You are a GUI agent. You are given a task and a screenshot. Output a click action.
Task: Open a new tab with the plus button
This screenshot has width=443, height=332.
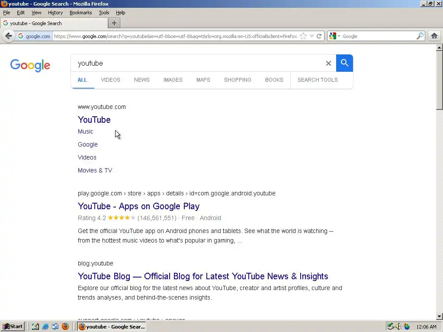pyautogui.click(x=114, y=23)
